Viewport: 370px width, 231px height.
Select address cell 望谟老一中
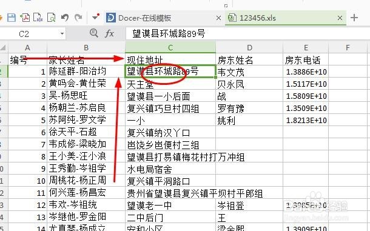(170, 206)
